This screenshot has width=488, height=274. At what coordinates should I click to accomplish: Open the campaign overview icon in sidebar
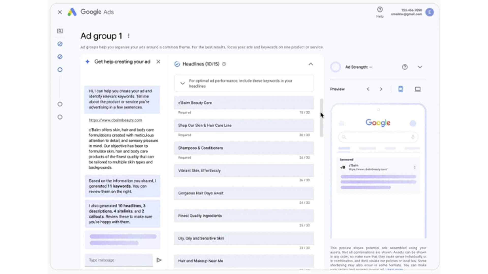click(60, 31)
